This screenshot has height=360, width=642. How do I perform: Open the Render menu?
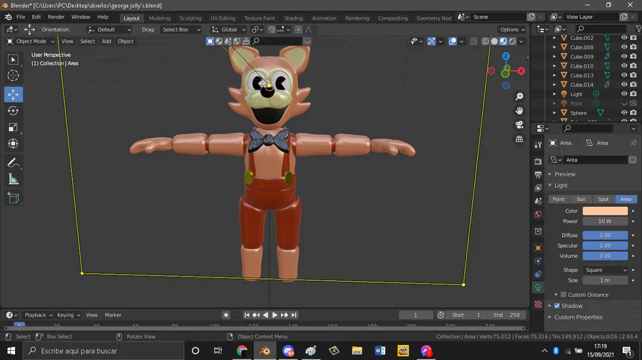56,16
